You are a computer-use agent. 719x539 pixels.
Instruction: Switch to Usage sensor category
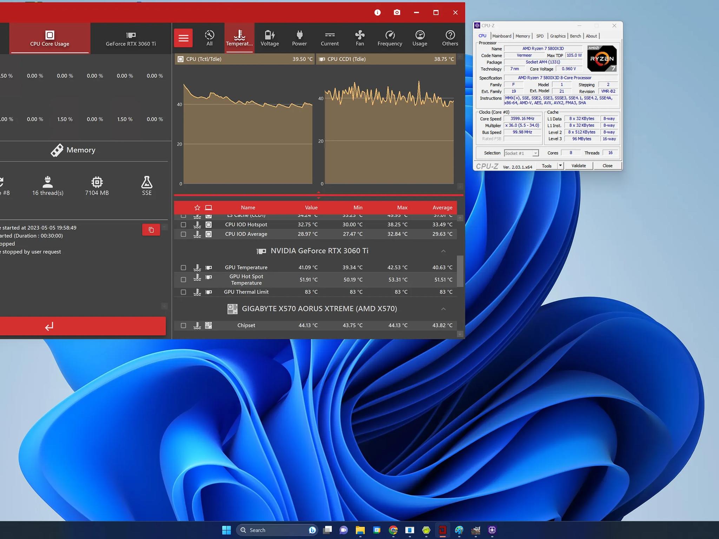click(x=420, y=38)
